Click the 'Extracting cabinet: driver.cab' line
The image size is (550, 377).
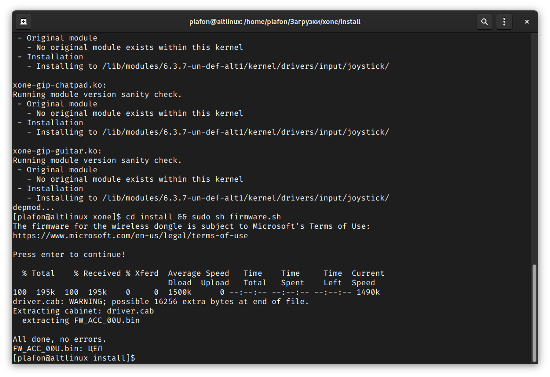[x=83, y=311]
